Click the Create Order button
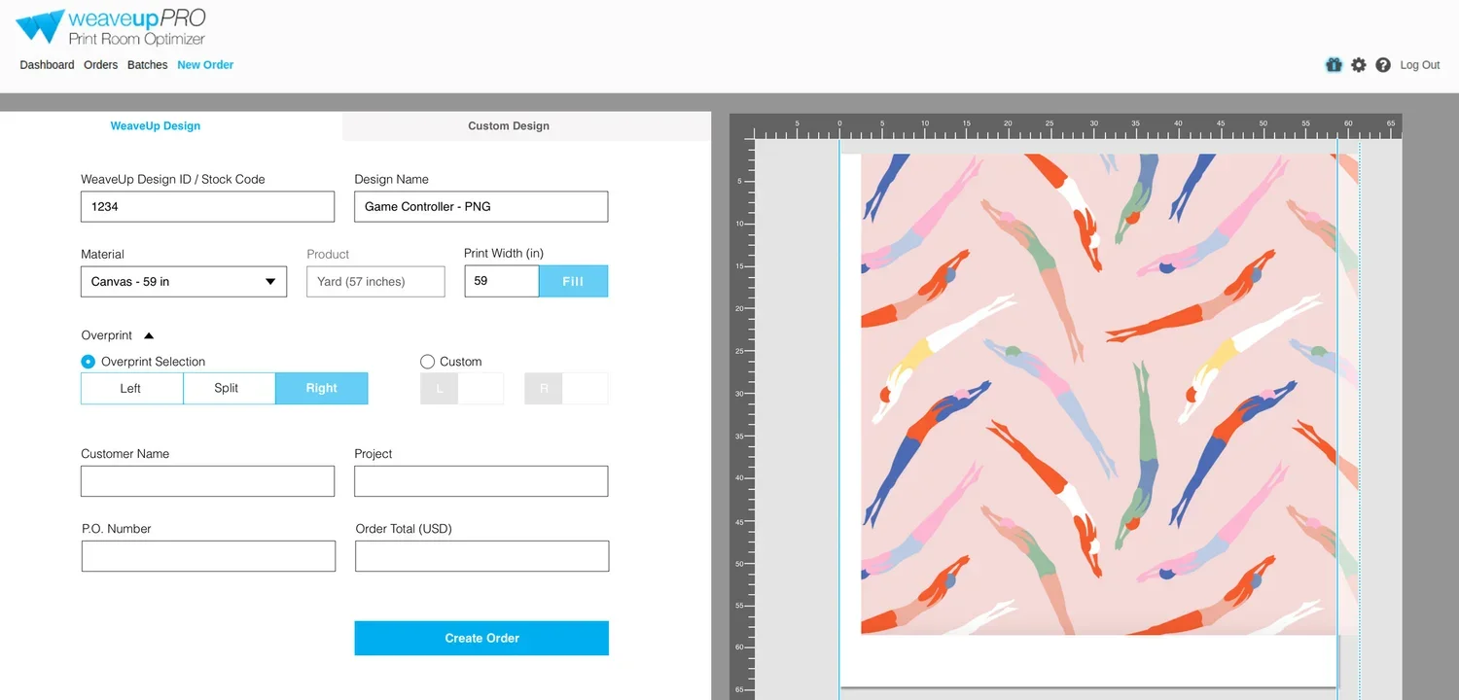The image size is (1459, 700). coord(481,638)
